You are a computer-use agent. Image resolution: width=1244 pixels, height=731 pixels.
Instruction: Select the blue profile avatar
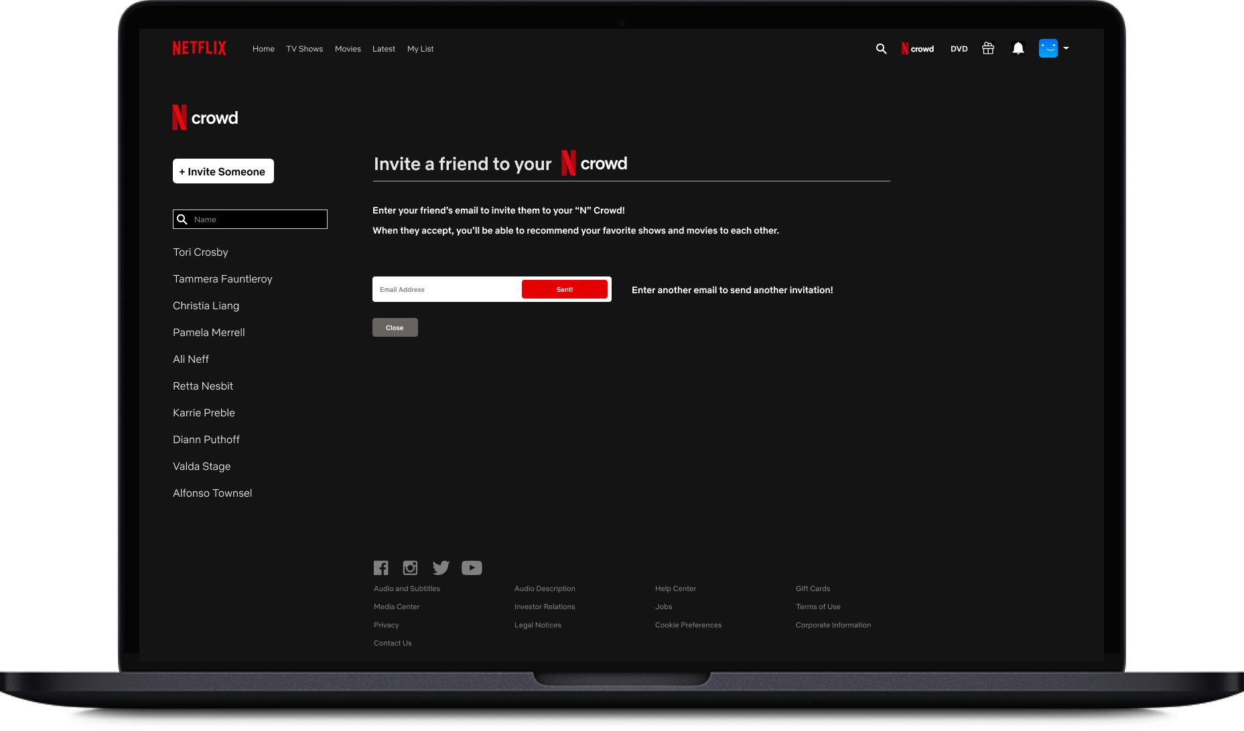1048,48
